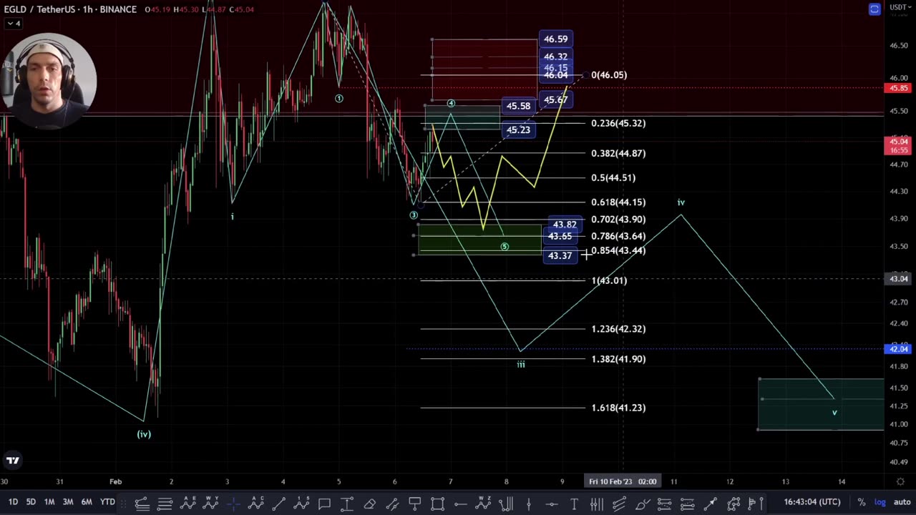Select the polyline path tool

point(734,504)
